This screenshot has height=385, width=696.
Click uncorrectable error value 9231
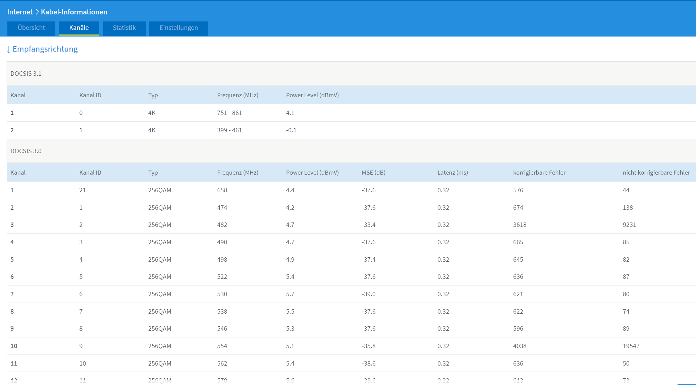click(629, 225)
